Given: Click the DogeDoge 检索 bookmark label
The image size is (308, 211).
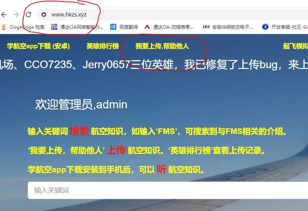Looking at the screenshot, I should pos(27,27).
